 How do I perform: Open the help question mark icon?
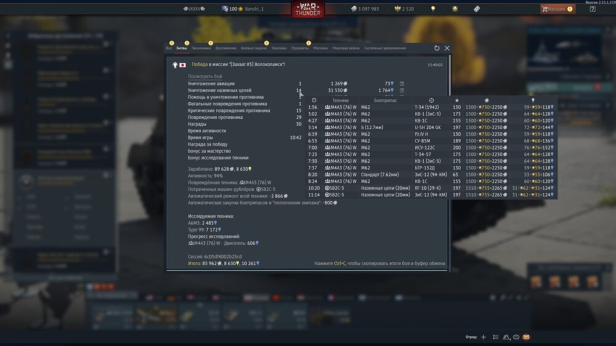click(x=593, y=9)
